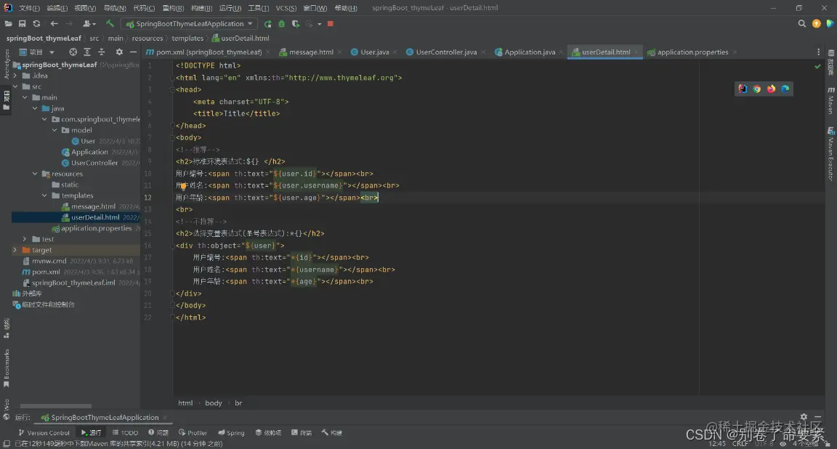Stop the running application red square
This screenshot has width=837, height=449.
coord(331,23)
